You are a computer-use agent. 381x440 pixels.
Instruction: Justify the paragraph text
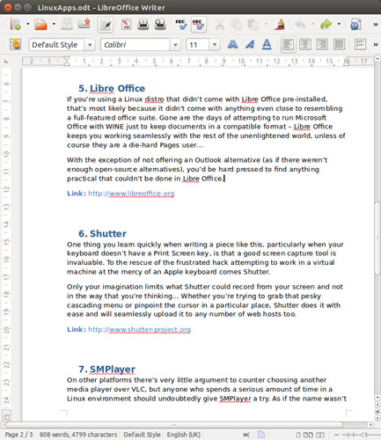[x=339, y=45]
